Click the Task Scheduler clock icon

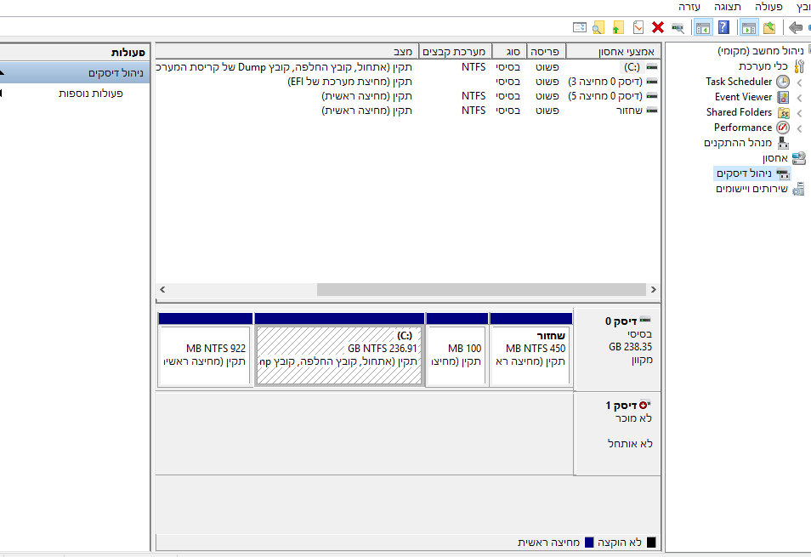[783, 82]
